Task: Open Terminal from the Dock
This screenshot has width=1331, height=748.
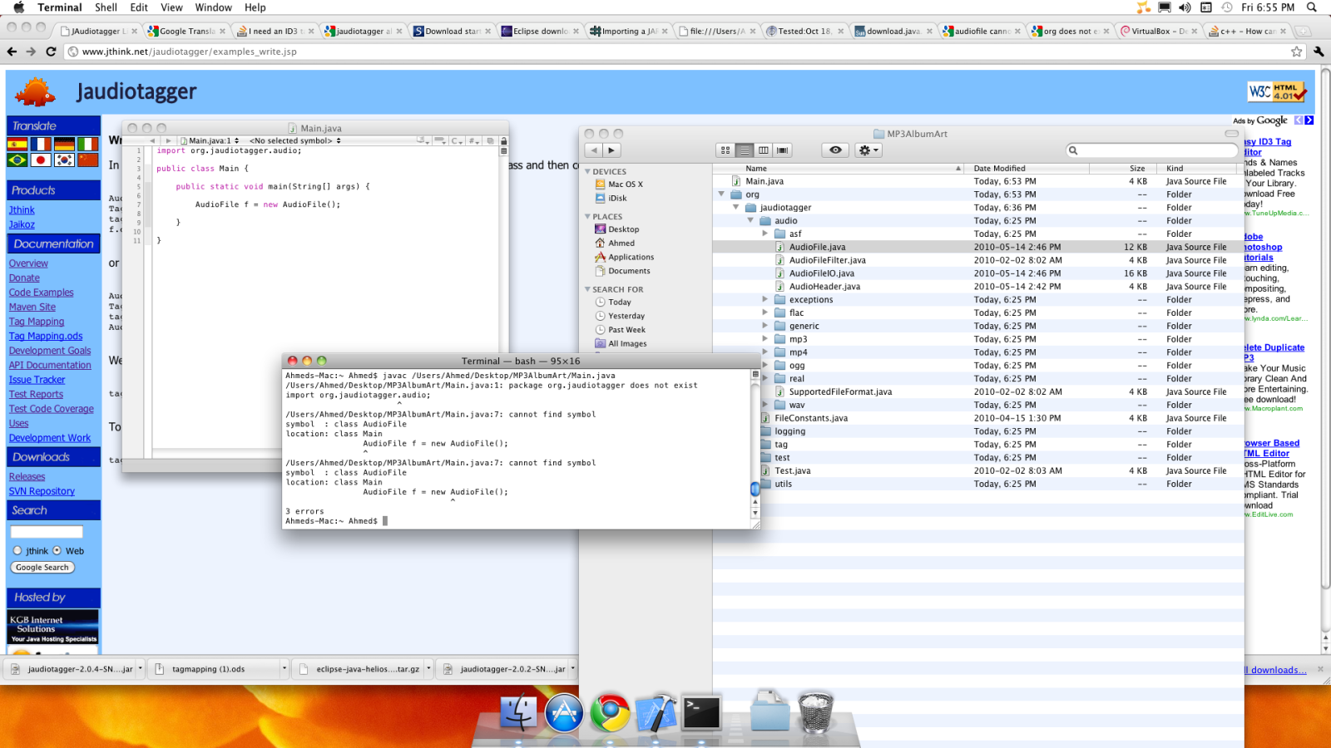Action: (x=701, y=713)
